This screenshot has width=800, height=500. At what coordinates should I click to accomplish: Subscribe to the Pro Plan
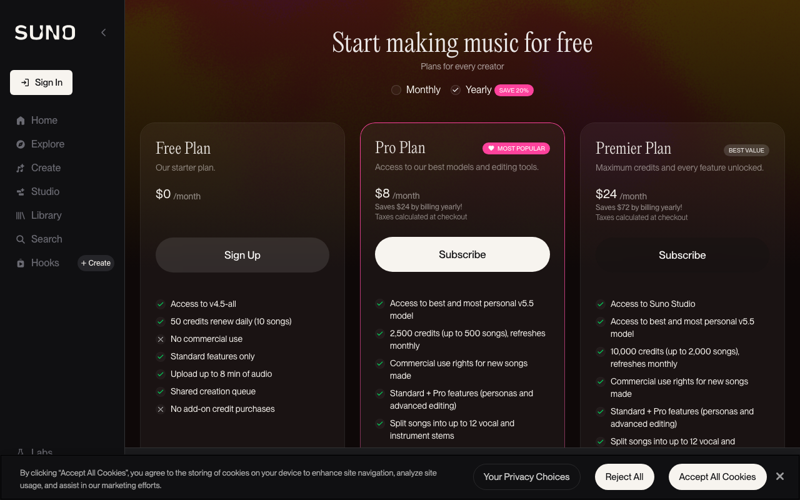coord(462,254)
